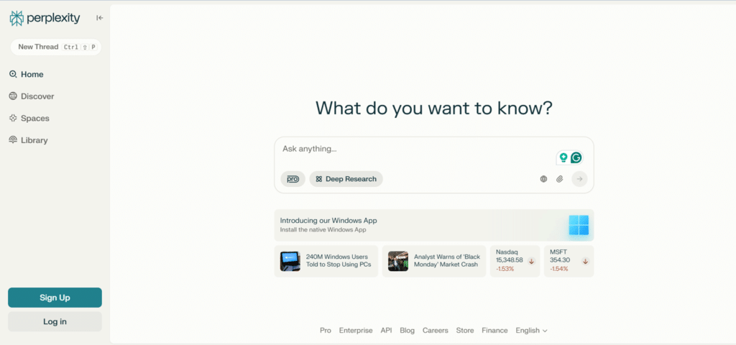The width and height of the screenshot is (736, 345).
Task: Open the English language dropdown
Action: (x=531, y=331)
